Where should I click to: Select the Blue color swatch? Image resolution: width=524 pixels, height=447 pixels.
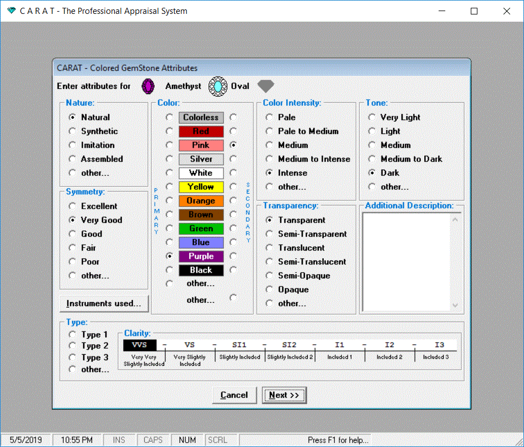[x=201, y=243]
